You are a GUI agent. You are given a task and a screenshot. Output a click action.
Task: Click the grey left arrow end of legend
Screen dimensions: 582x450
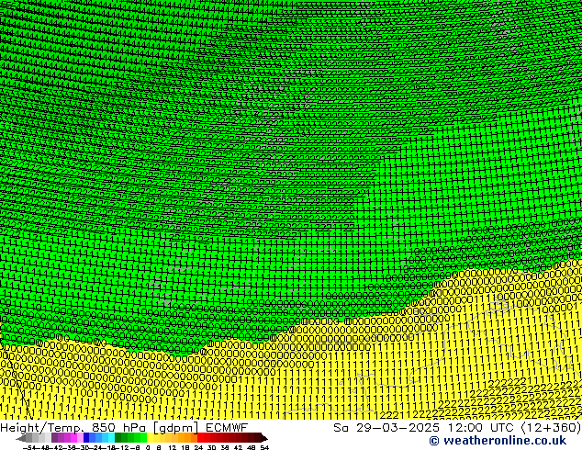pyautogui.click(x=21, y=438)
